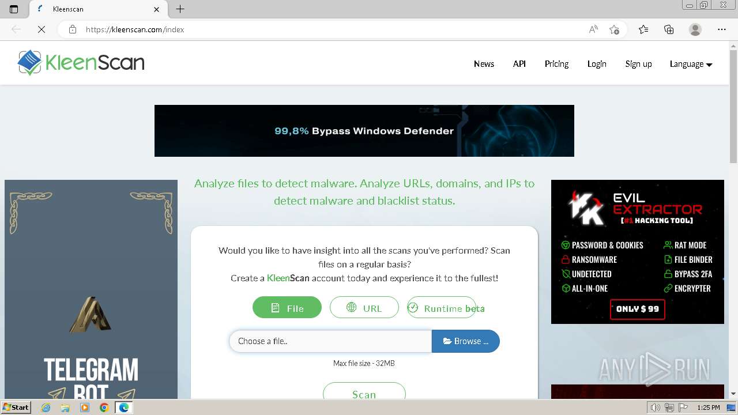Open the tab actions menu icon
The image size is (738, 415).
tap(14, 9)
